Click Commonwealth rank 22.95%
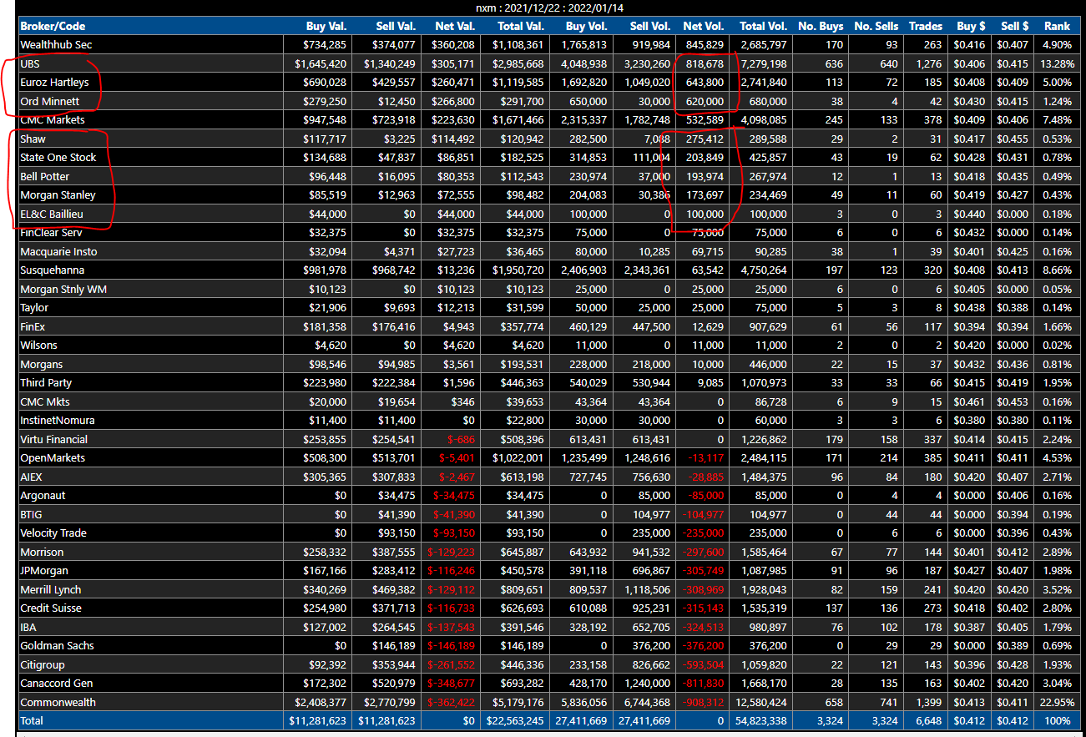Screen dimensions: 1086x737 [x=1056, y=702]
